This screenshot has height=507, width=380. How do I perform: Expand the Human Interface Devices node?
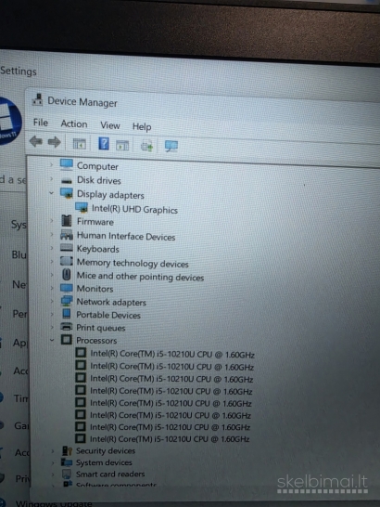point(51,234)
